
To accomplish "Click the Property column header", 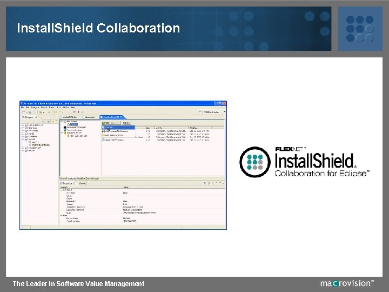I will coord(91,187).
